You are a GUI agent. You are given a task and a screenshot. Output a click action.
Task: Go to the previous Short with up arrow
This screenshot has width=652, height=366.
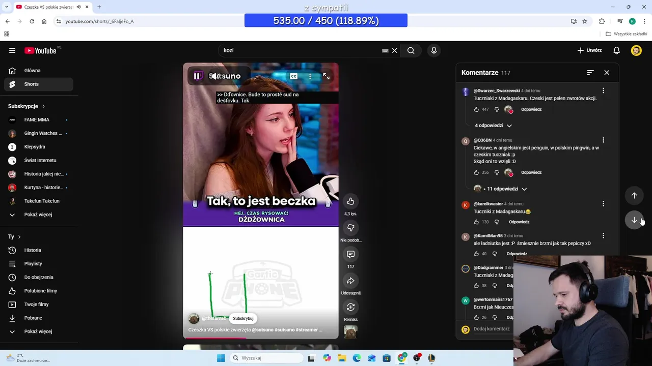tap(634, 195)
